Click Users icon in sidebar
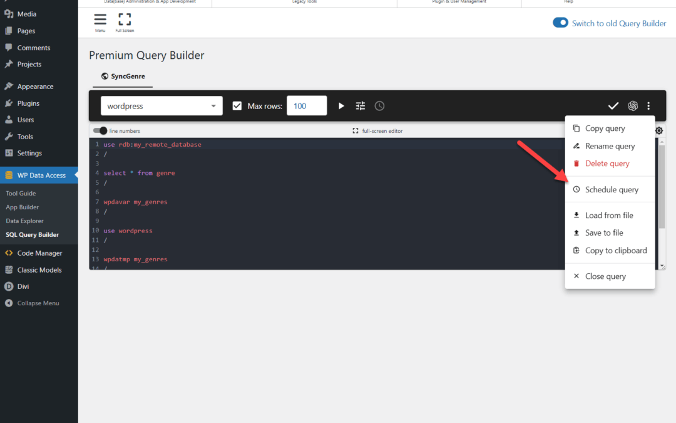This screenshot has height=423, width=676. click(x=9, y=120)
